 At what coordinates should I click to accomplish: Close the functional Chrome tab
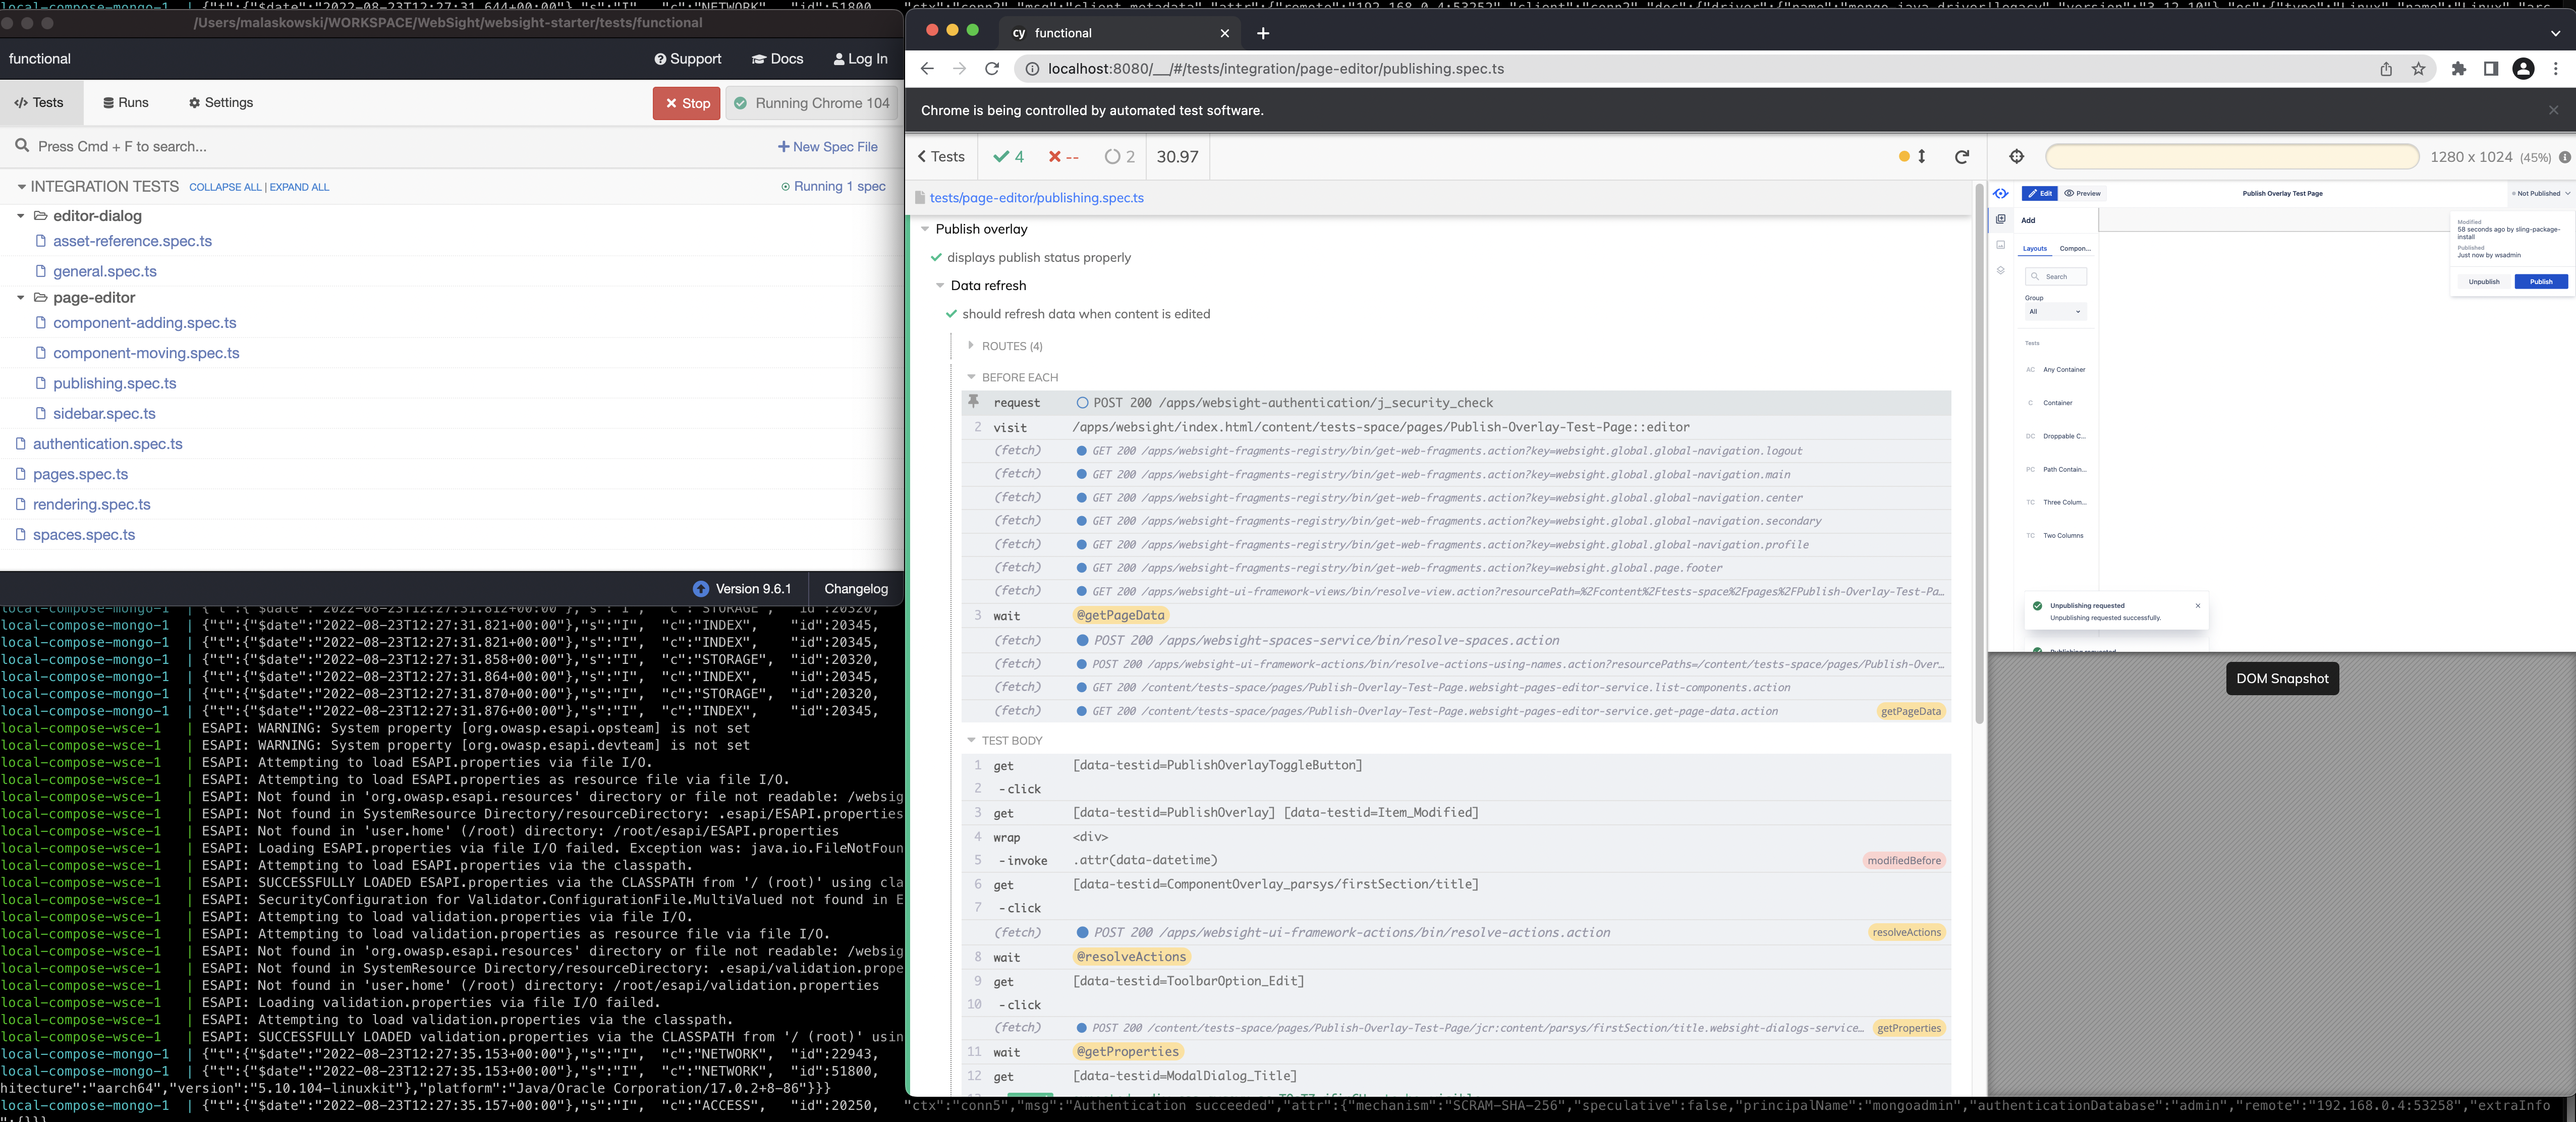click(x=1225, y=33)
